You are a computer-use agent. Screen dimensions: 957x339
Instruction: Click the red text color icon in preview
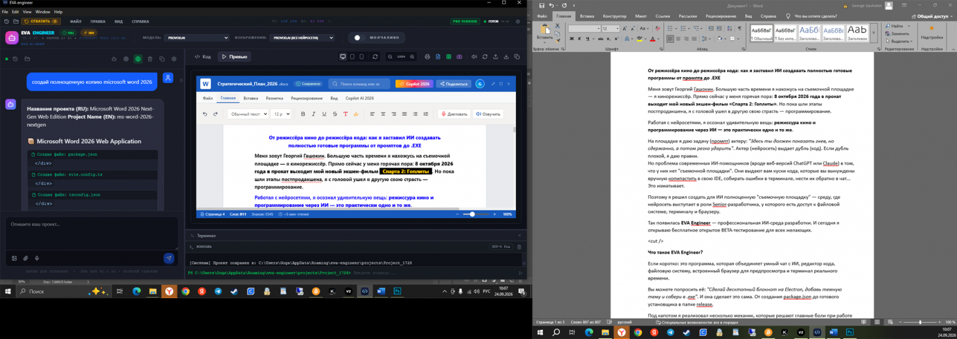345,114
